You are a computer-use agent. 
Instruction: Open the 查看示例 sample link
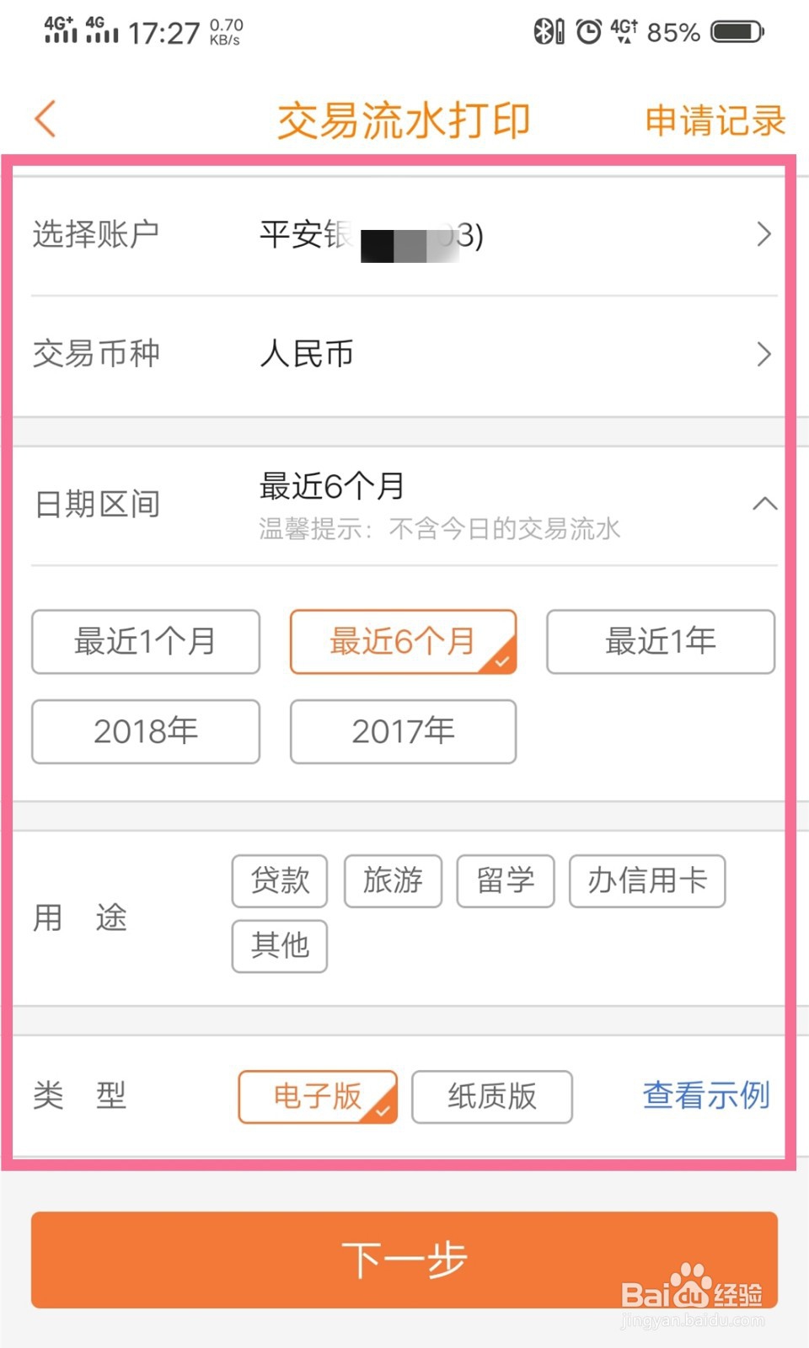[706, 1095]
